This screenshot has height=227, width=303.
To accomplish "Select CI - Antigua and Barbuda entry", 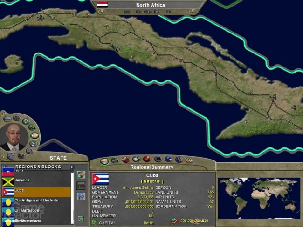I will tap(36, 200).
